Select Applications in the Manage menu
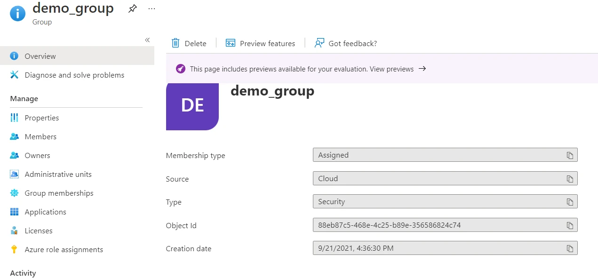This screenshot has width=598, height=278. [x=45, y=212]
